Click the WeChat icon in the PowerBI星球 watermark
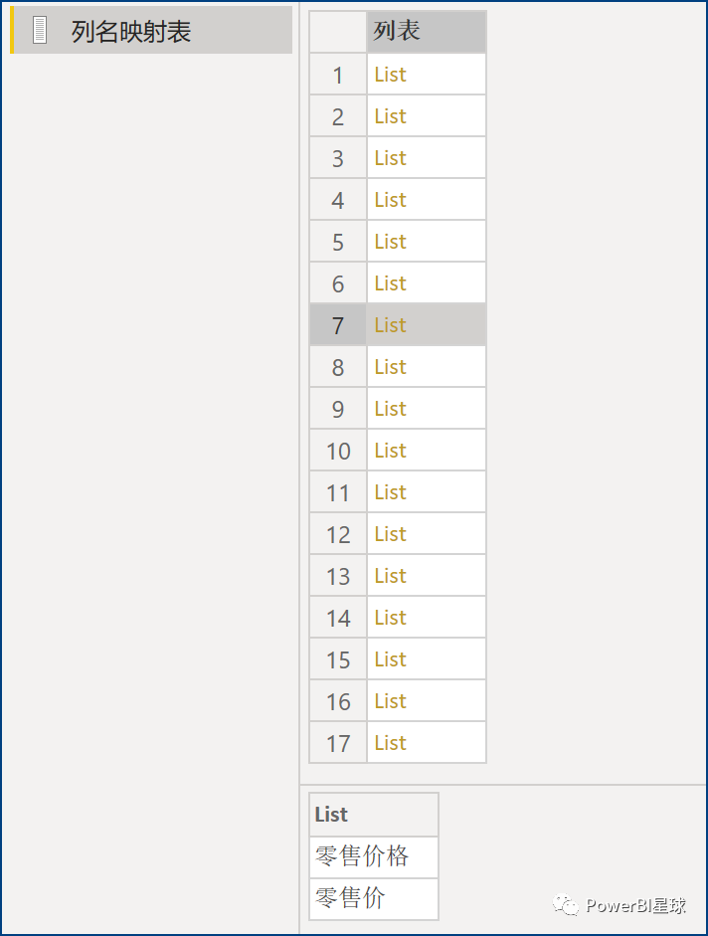The image size is (708, 936). 568,905
